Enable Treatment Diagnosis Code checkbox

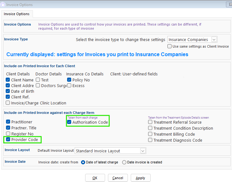pyautogui.click(x=150, y=140)
